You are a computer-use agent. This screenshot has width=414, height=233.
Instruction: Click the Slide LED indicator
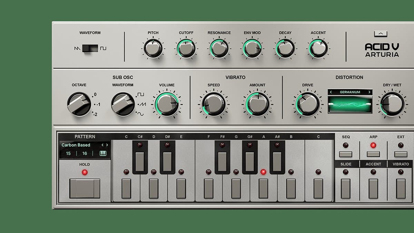tap(346, 172)
